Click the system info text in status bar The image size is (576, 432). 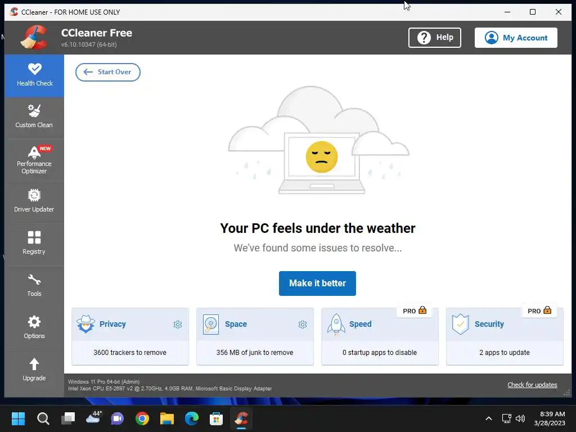170,385
